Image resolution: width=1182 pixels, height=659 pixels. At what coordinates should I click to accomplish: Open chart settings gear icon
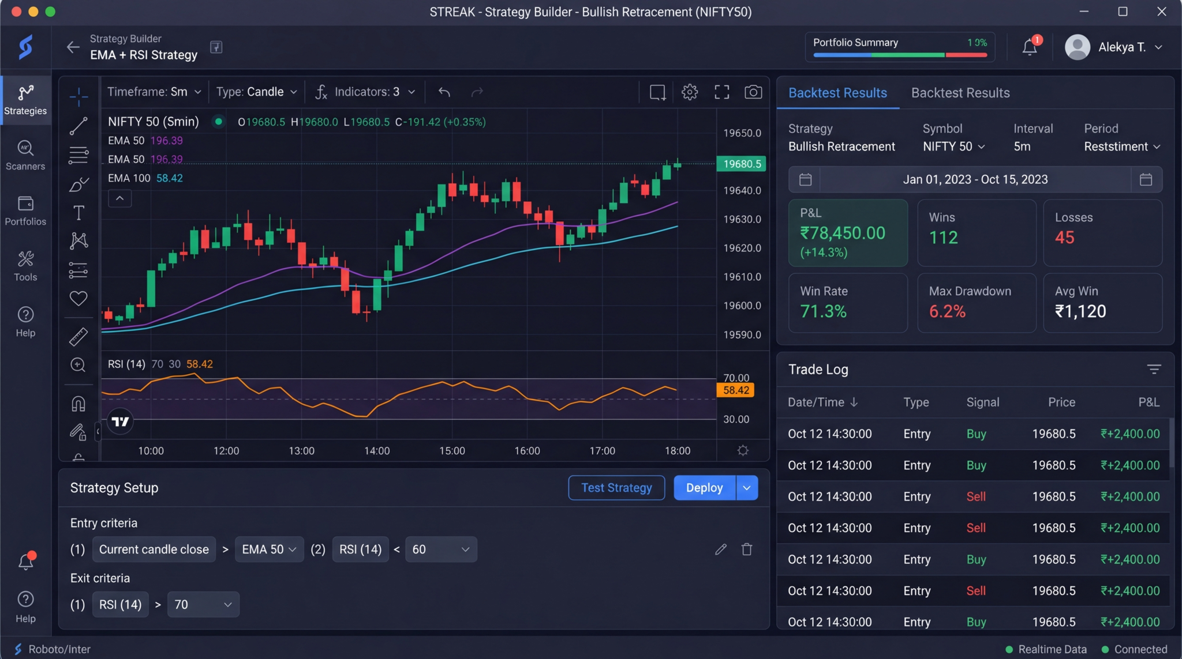pos(689,92)
